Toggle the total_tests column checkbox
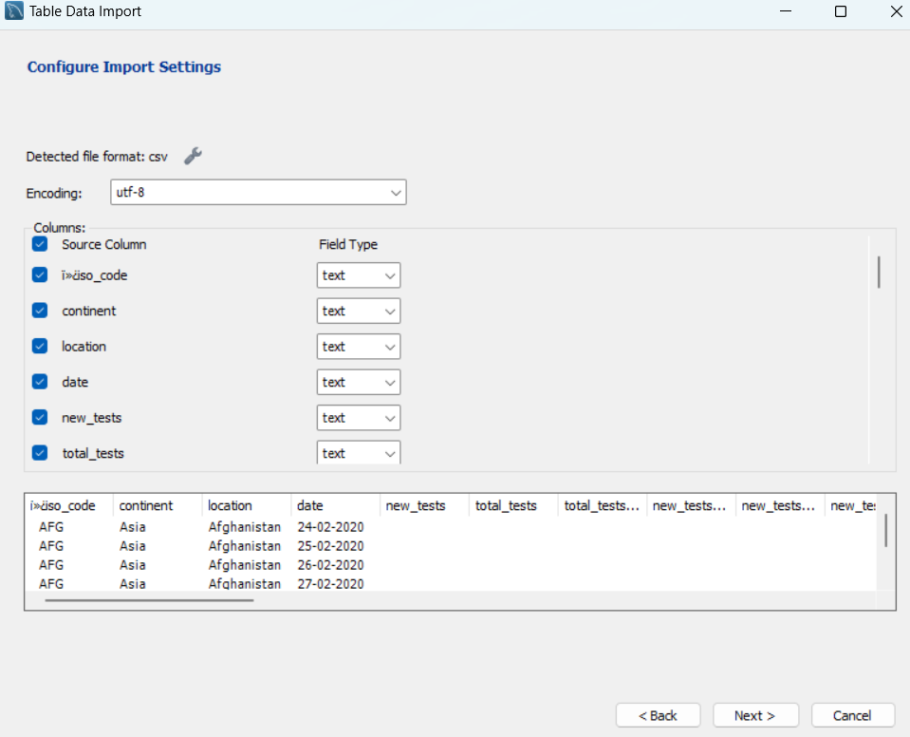Image resolution: width=910 pixels, height=737 pixels. (39, 453)
